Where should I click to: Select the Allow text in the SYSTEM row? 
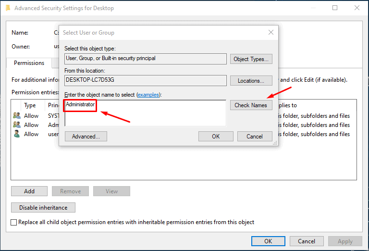tap(31, 116)
